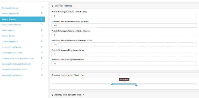Click help icon next to Horário de Check-In
This screenshot has height=98, width=199.
pyautogui.click(x=52, y=75)
